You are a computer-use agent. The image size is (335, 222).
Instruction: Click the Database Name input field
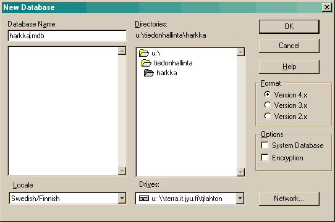pyautogui.click(x=67, y=36)
